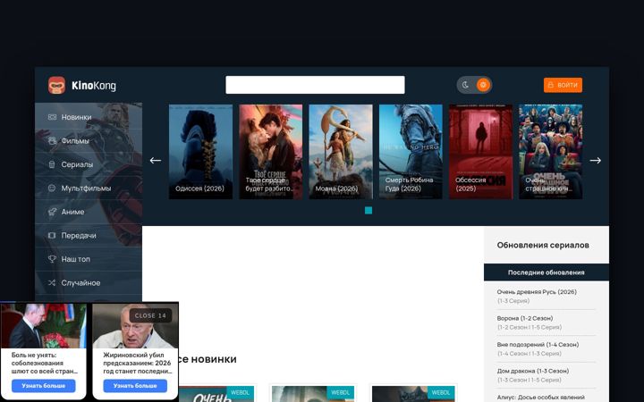Open Ворона (1-2 Сезон) update

click(525, 318)
